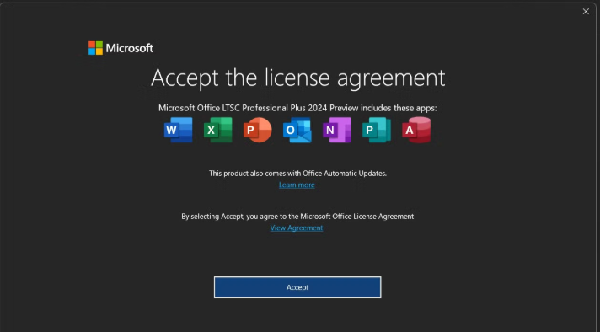Click the 'Office Automatic Updates' sentence
The height and width of the screenshot is (332, 600).
click(x=297, y=174)
